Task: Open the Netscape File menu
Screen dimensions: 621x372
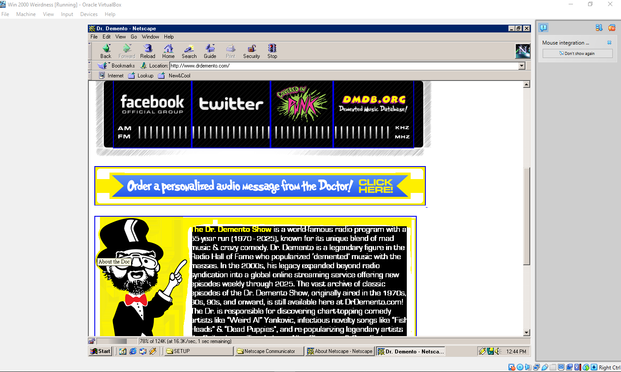Action: tap(94, 37)
